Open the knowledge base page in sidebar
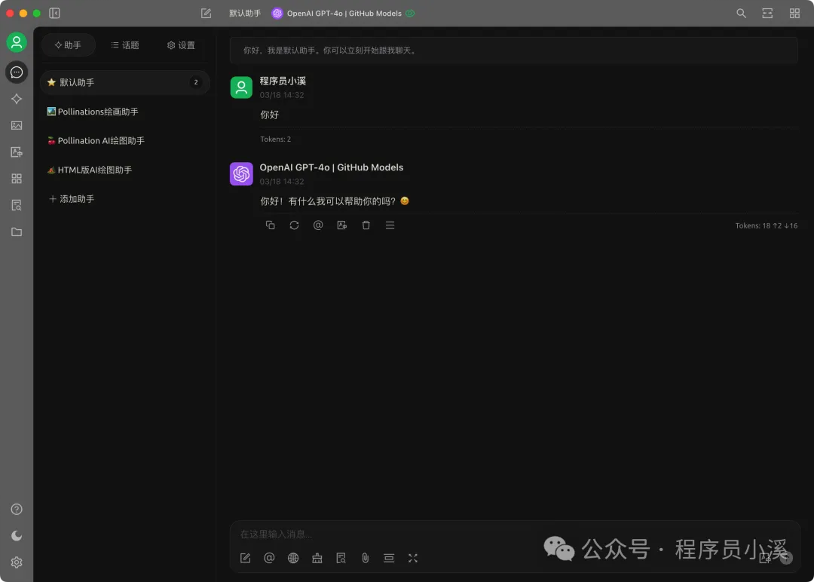This screenshot has width=814, height=582. (x=17, y=206)
